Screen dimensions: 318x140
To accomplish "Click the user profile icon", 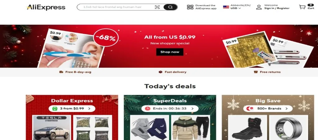I will pyautogui.click(x=259, y=7).
